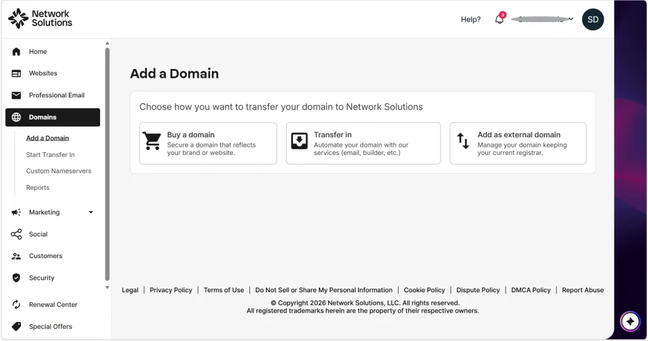Click the Network Solutions logo
Viewport: 648px width, 341px height.
coord(40,18)
